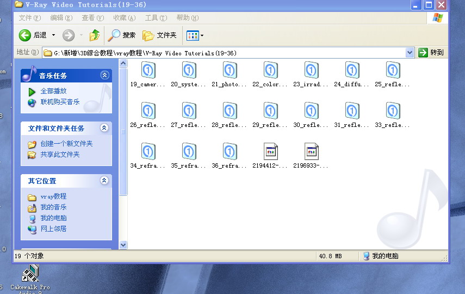Click the Up folder toolbar icon
Screen dimensions: 465x294
pos(95,35)
